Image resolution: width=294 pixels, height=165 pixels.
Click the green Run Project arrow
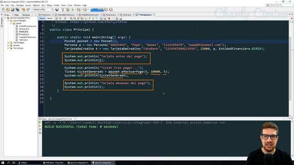pos(73,10)
